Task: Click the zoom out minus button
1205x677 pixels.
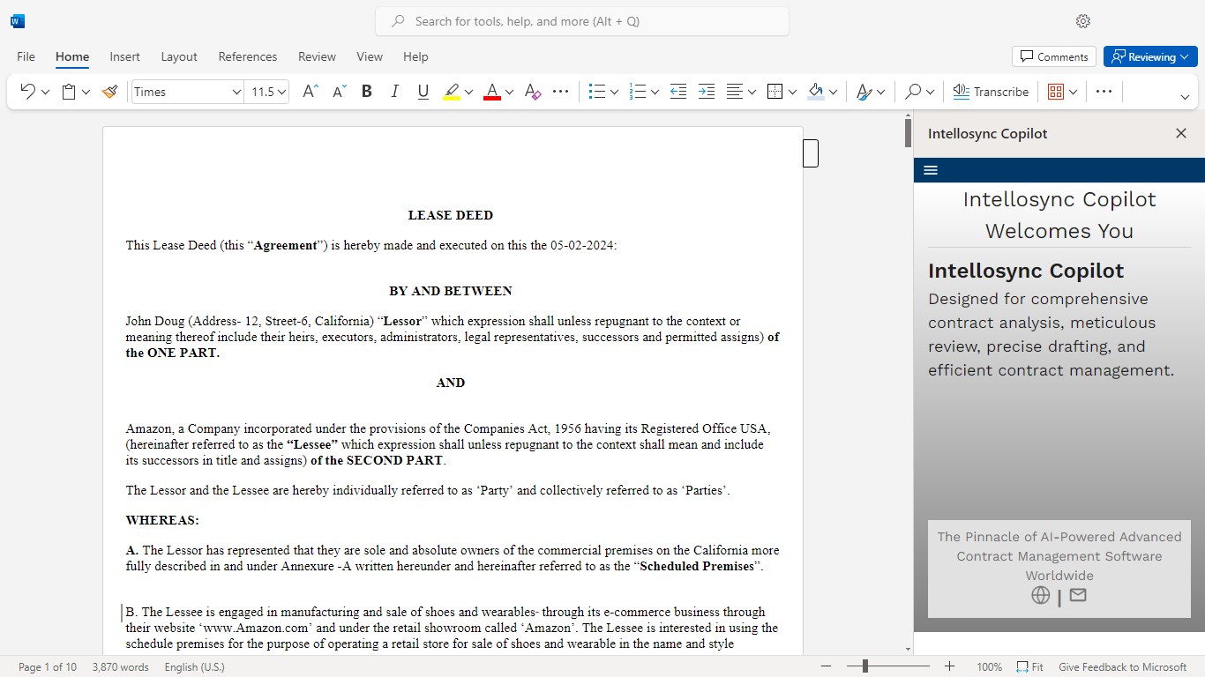Action: tap(826, 667)
